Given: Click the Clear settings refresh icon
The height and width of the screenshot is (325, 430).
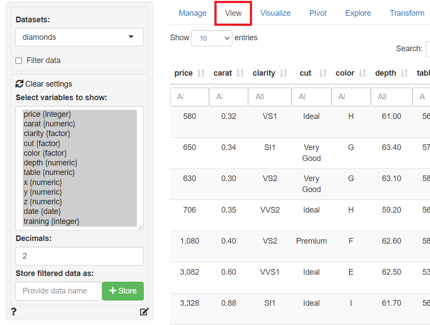Looking at the screenshot, I should [x=19, y=84].
